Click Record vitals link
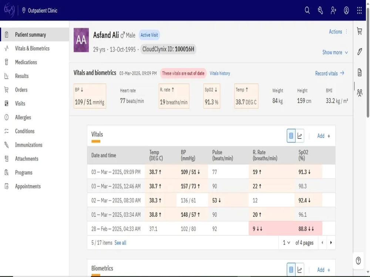 coord(329,73)
